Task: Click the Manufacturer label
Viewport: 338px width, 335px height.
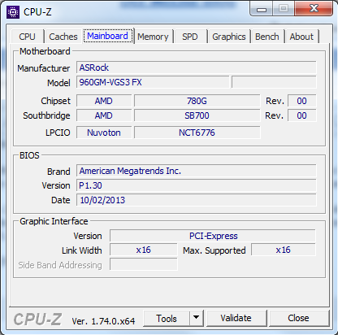Action: [44, 68]
